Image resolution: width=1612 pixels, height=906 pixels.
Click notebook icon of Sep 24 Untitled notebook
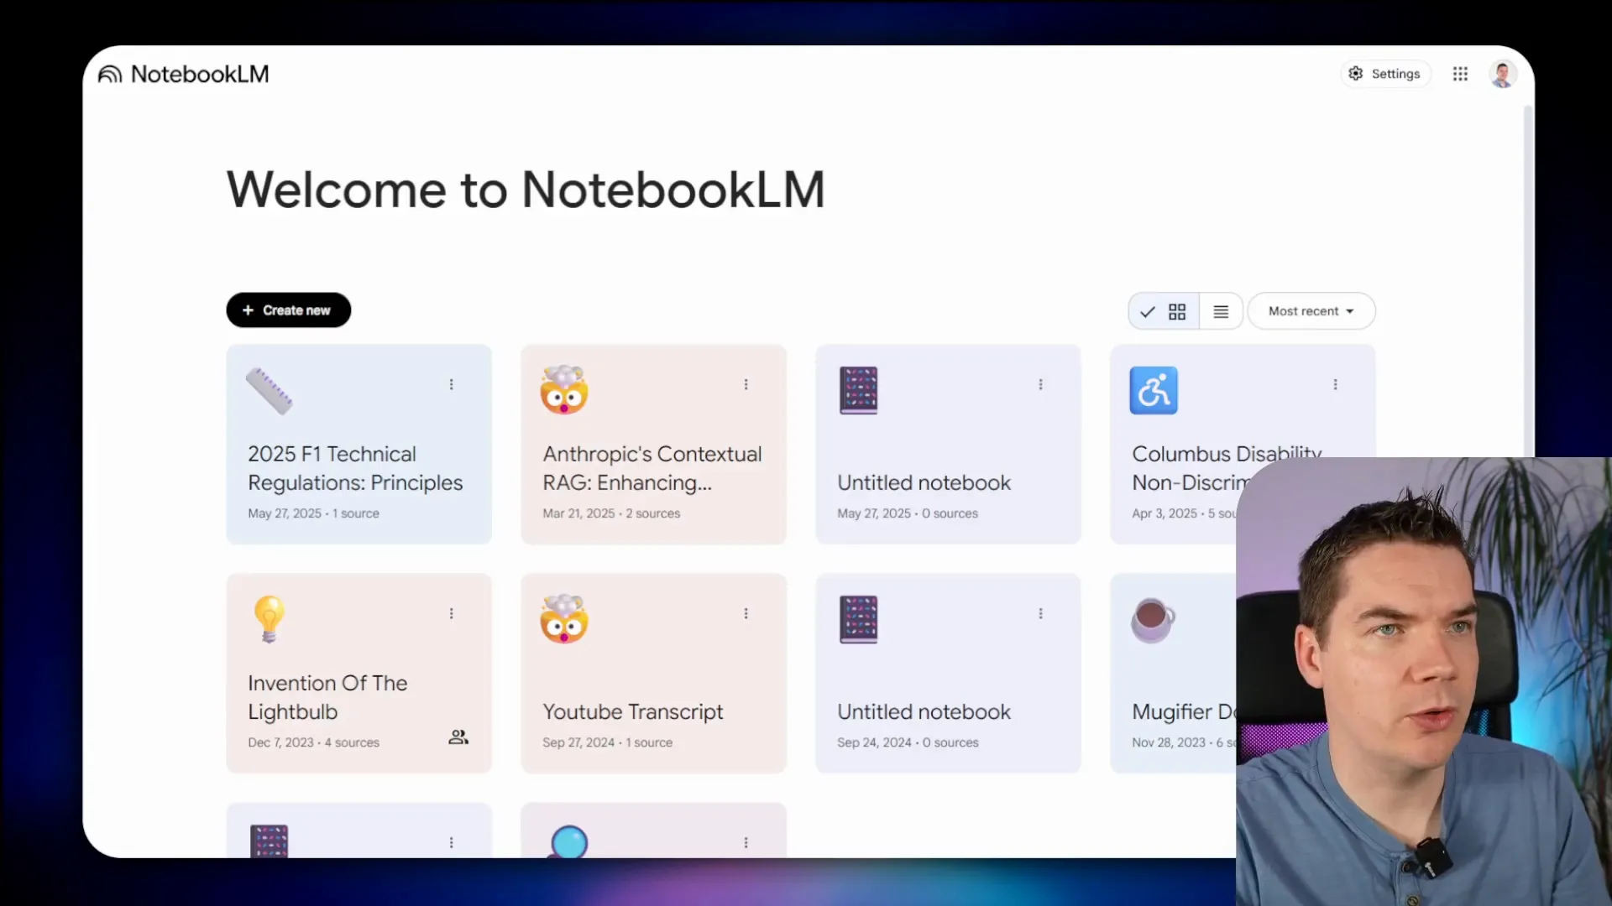coord(858,619)
